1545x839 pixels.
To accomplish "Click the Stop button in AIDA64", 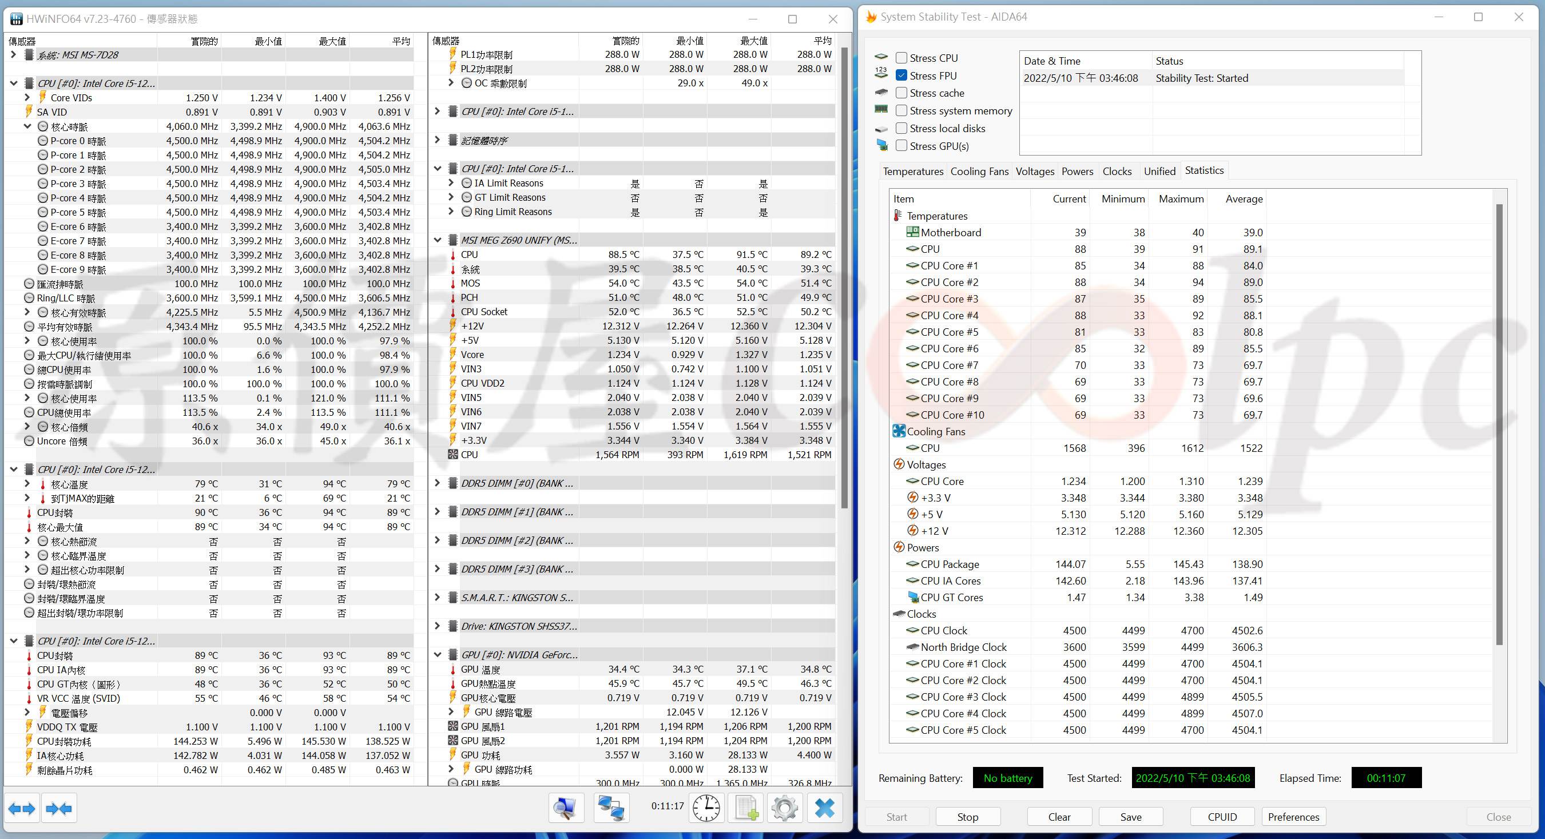I will (967, 817).
